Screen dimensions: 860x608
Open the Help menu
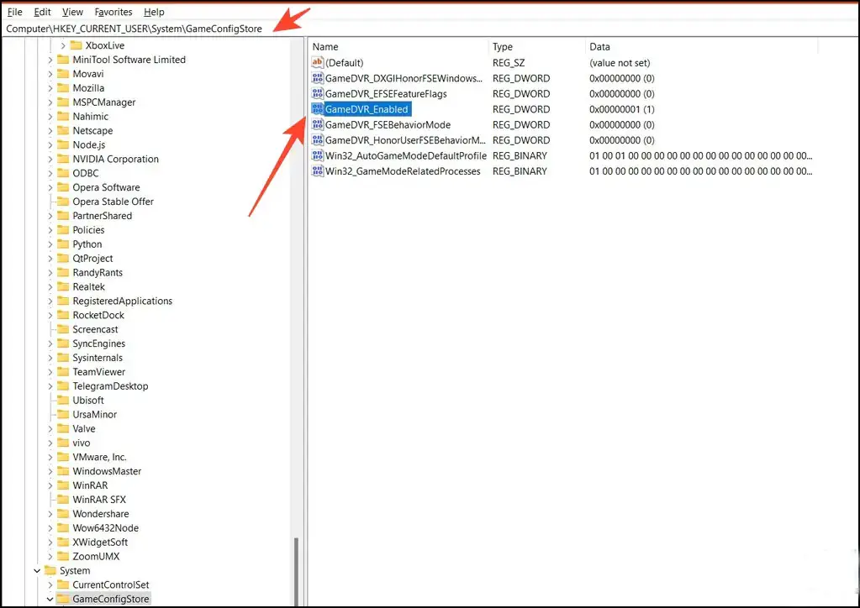(154, 12)
